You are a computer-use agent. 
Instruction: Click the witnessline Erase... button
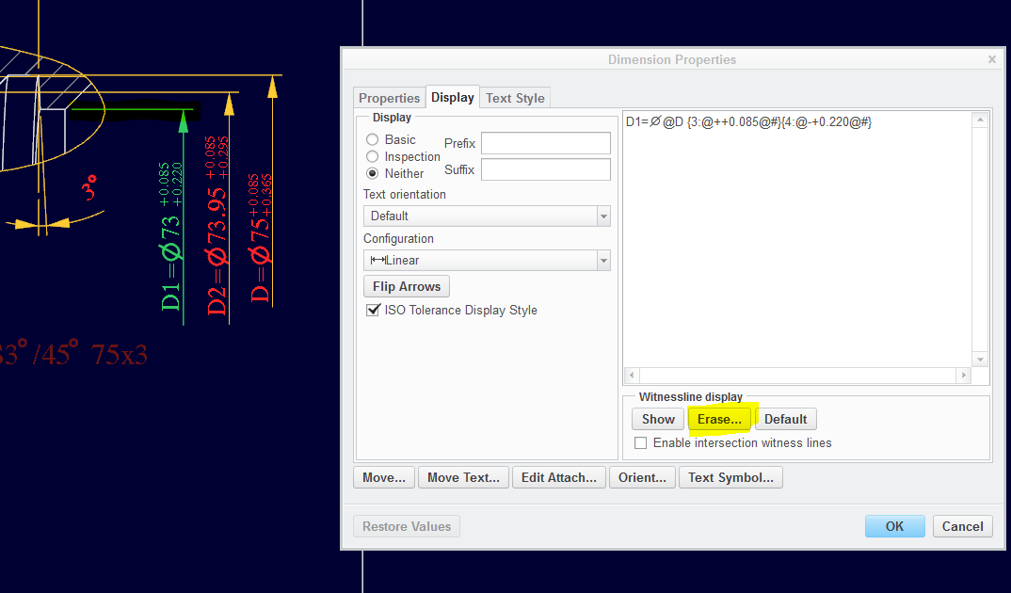click(719, 419)
